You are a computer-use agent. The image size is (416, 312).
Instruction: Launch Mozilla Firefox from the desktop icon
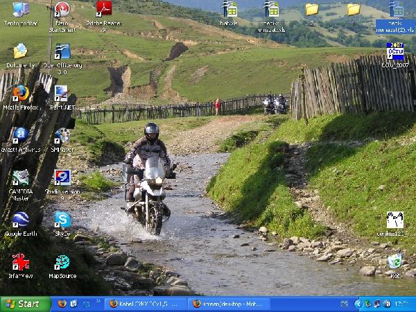(20, 94)
